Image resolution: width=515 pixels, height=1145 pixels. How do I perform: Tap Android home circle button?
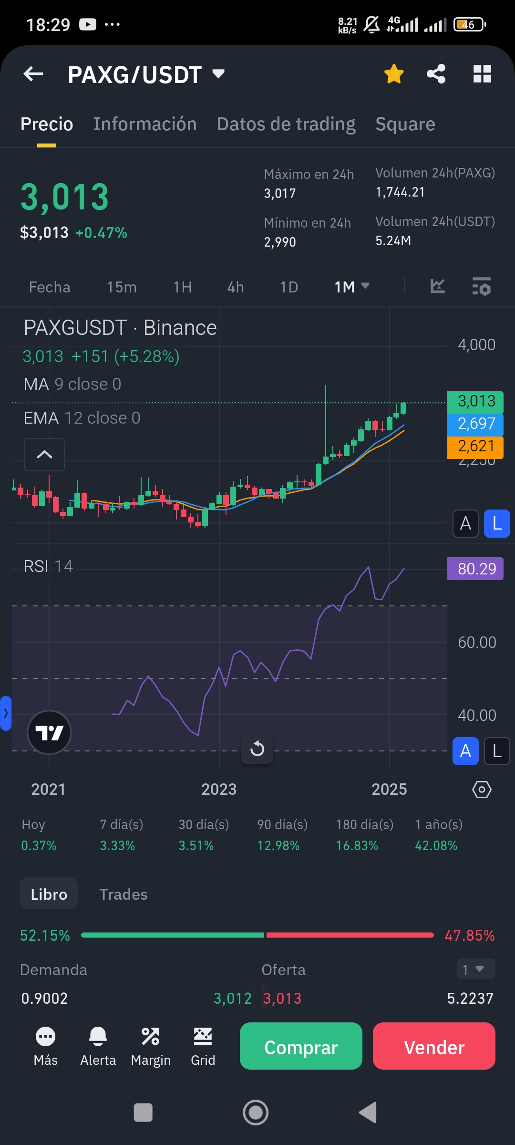(256, 1112)
